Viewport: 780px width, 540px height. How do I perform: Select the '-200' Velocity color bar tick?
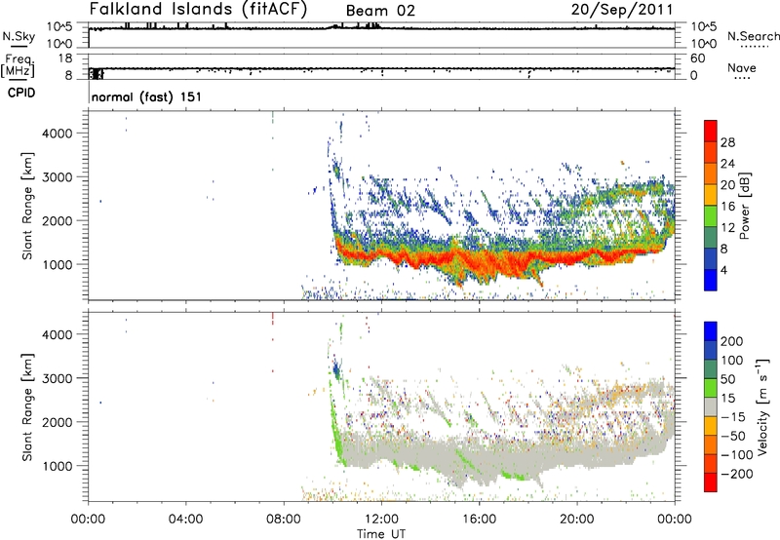tap(737, 474)
